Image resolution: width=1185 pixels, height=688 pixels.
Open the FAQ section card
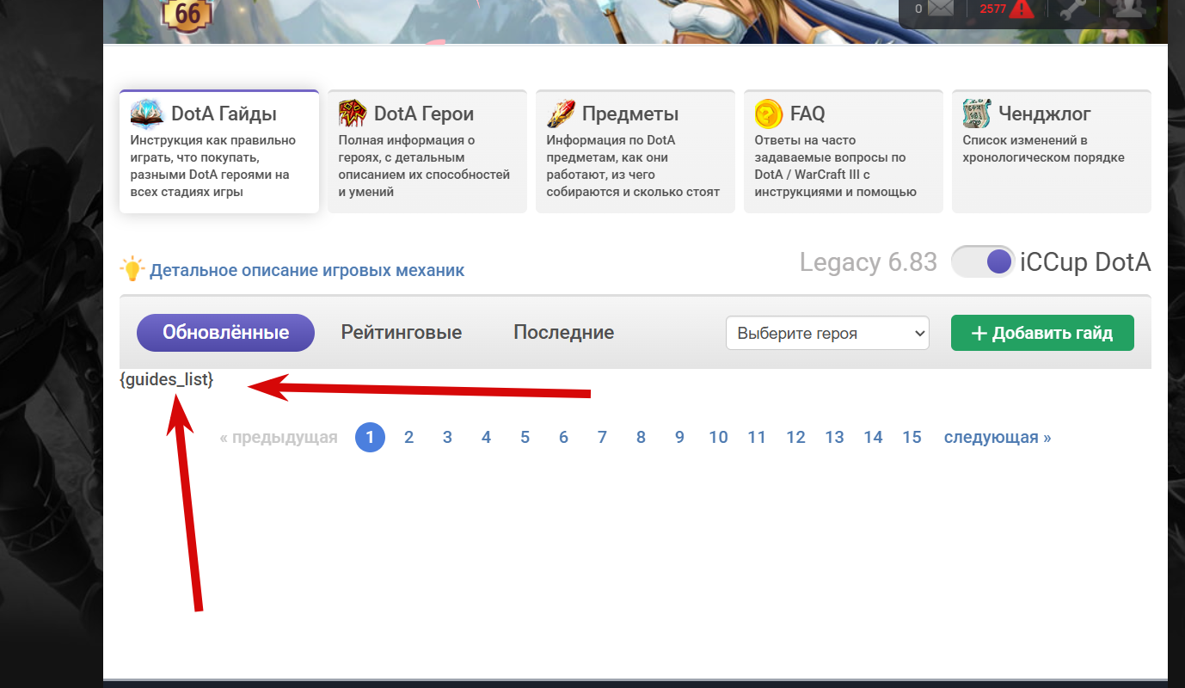click(x=844, y=151)
